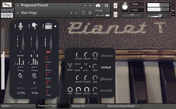Click the amp drive knob
The width and height of the screenshot is (176, 109).
(47, 66)
